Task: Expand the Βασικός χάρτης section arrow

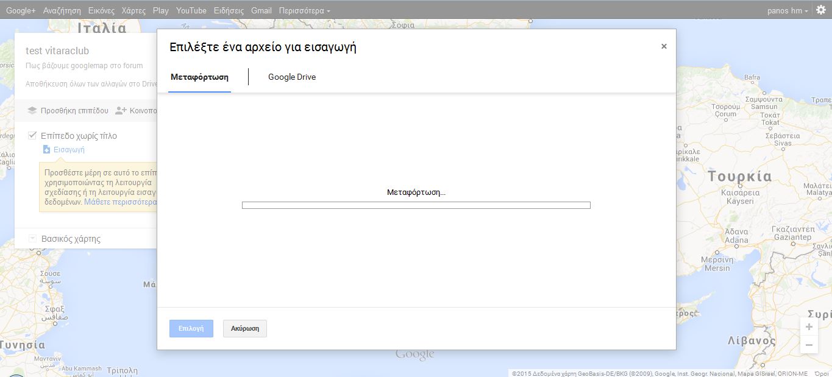Action: point(32,239)
